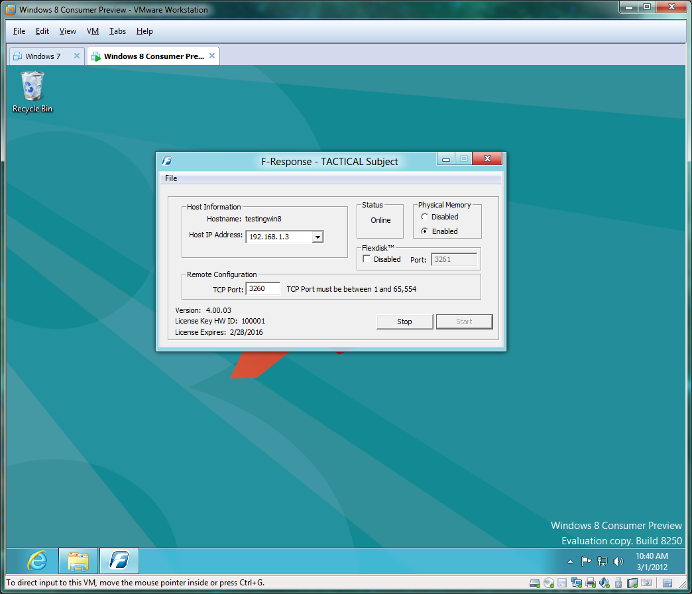
Task: Open Recycle Bin on the desktop
Action: [x=32, y=91]
